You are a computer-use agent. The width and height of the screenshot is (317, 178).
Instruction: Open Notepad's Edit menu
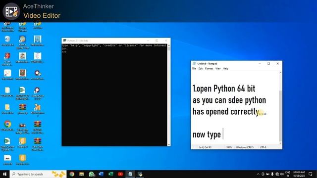[200, 69]
